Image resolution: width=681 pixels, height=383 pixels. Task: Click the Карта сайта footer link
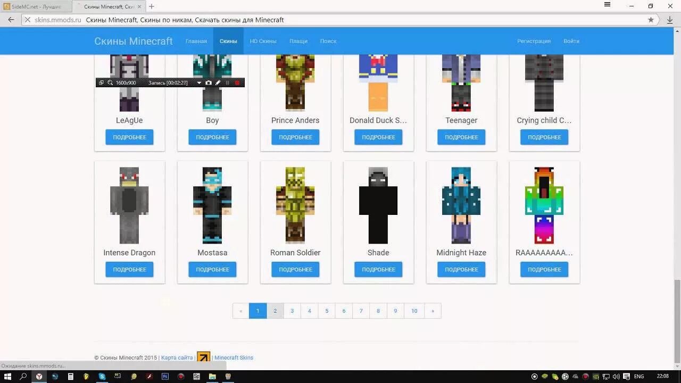point(177,358)
